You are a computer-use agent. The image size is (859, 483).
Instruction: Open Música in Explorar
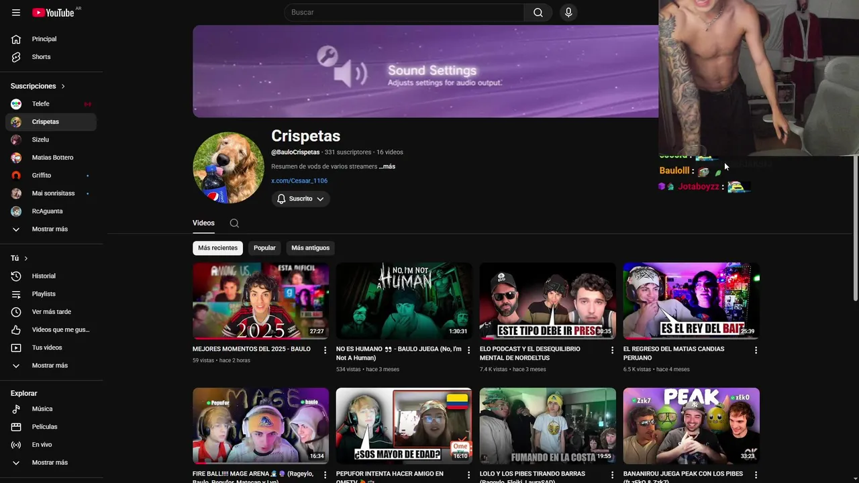(x=51, y=409)
